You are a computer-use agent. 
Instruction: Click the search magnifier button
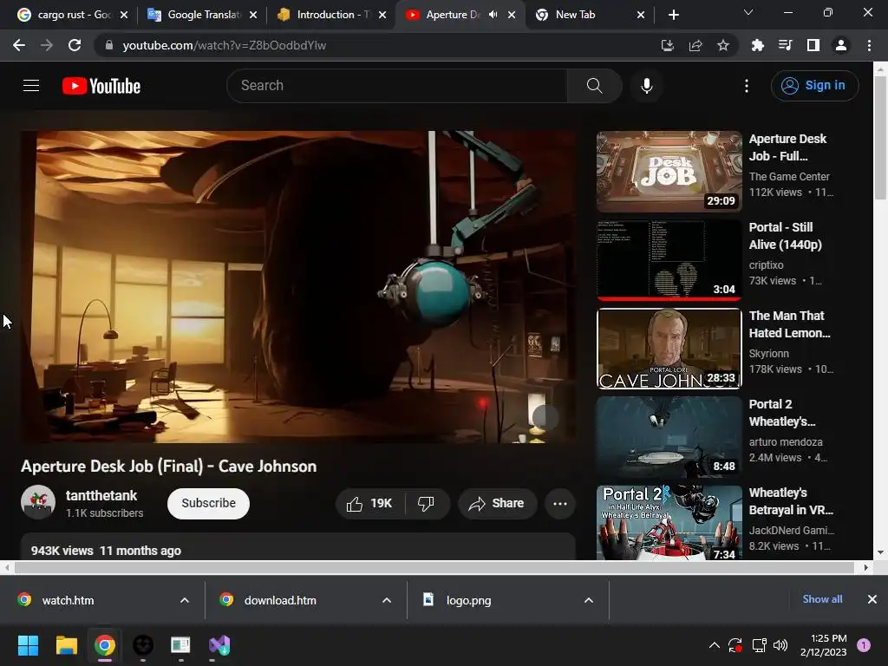tap(594, 86)
